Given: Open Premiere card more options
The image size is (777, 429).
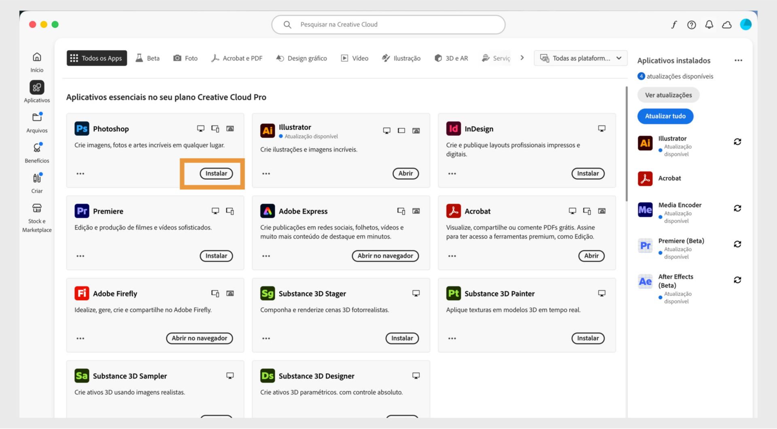Looking at the screenshot, I should coord(81,256).
